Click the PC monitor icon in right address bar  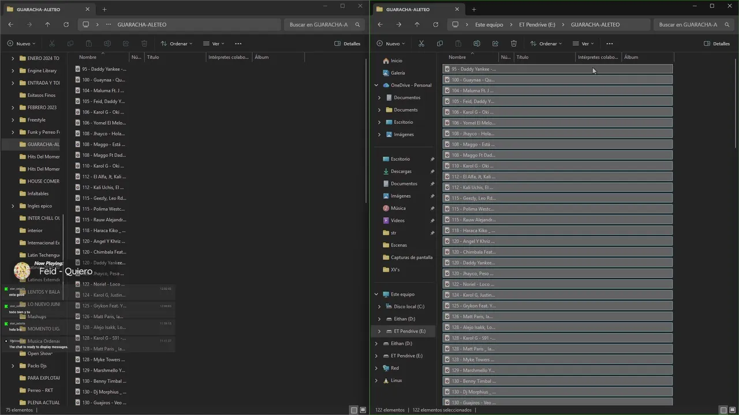pyautogui.click(x=455, y=24)
